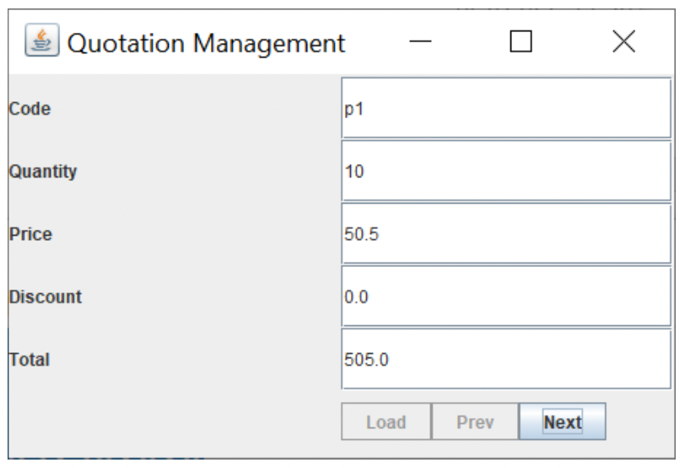The width and height of the screenshot is (685, 468).
Task: Click the Java coffee cup window icon
Action: point(42,41)
